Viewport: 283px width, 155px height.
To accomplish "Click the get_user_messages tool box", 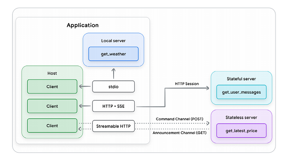I will coord(241,92).
